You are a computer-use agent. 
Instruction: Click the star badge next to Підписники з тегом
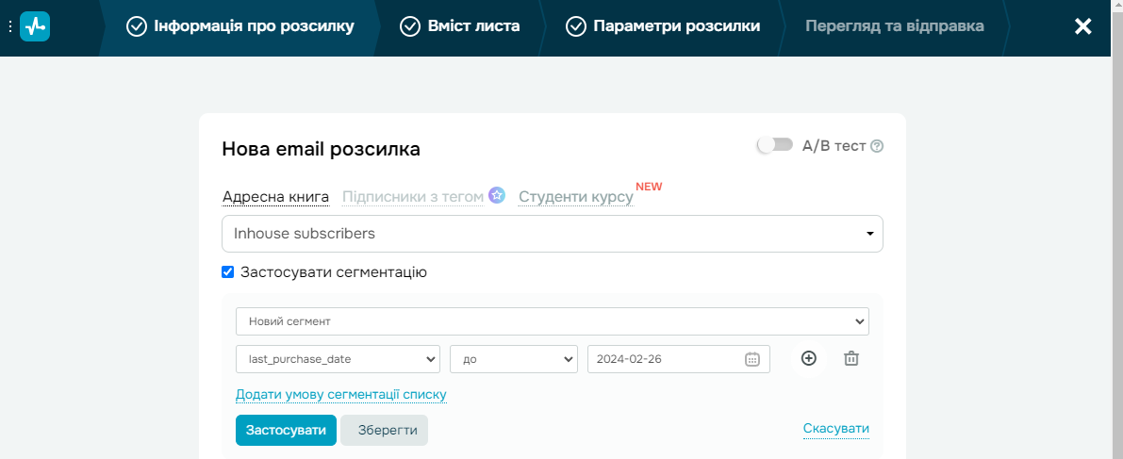(497, 195)
